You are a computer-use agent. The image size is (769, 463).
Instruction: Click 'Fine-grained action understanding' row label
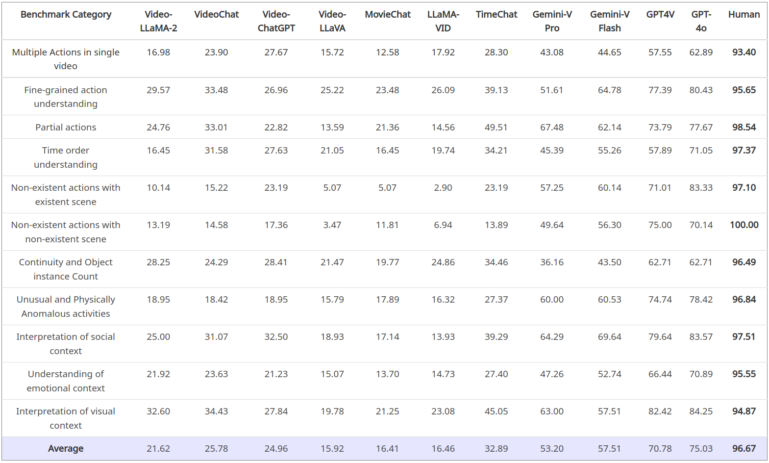coord(66,97)
